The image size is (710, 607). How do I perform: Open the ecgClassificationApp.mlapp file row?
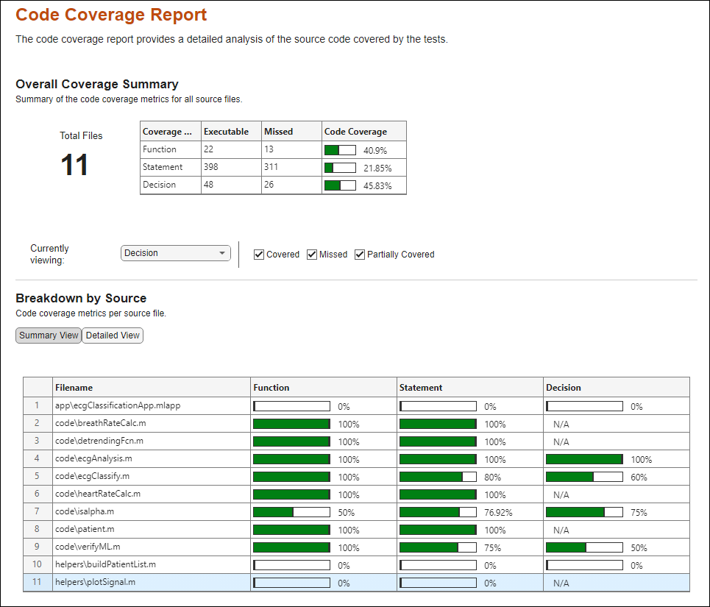(x=118, y=405)
